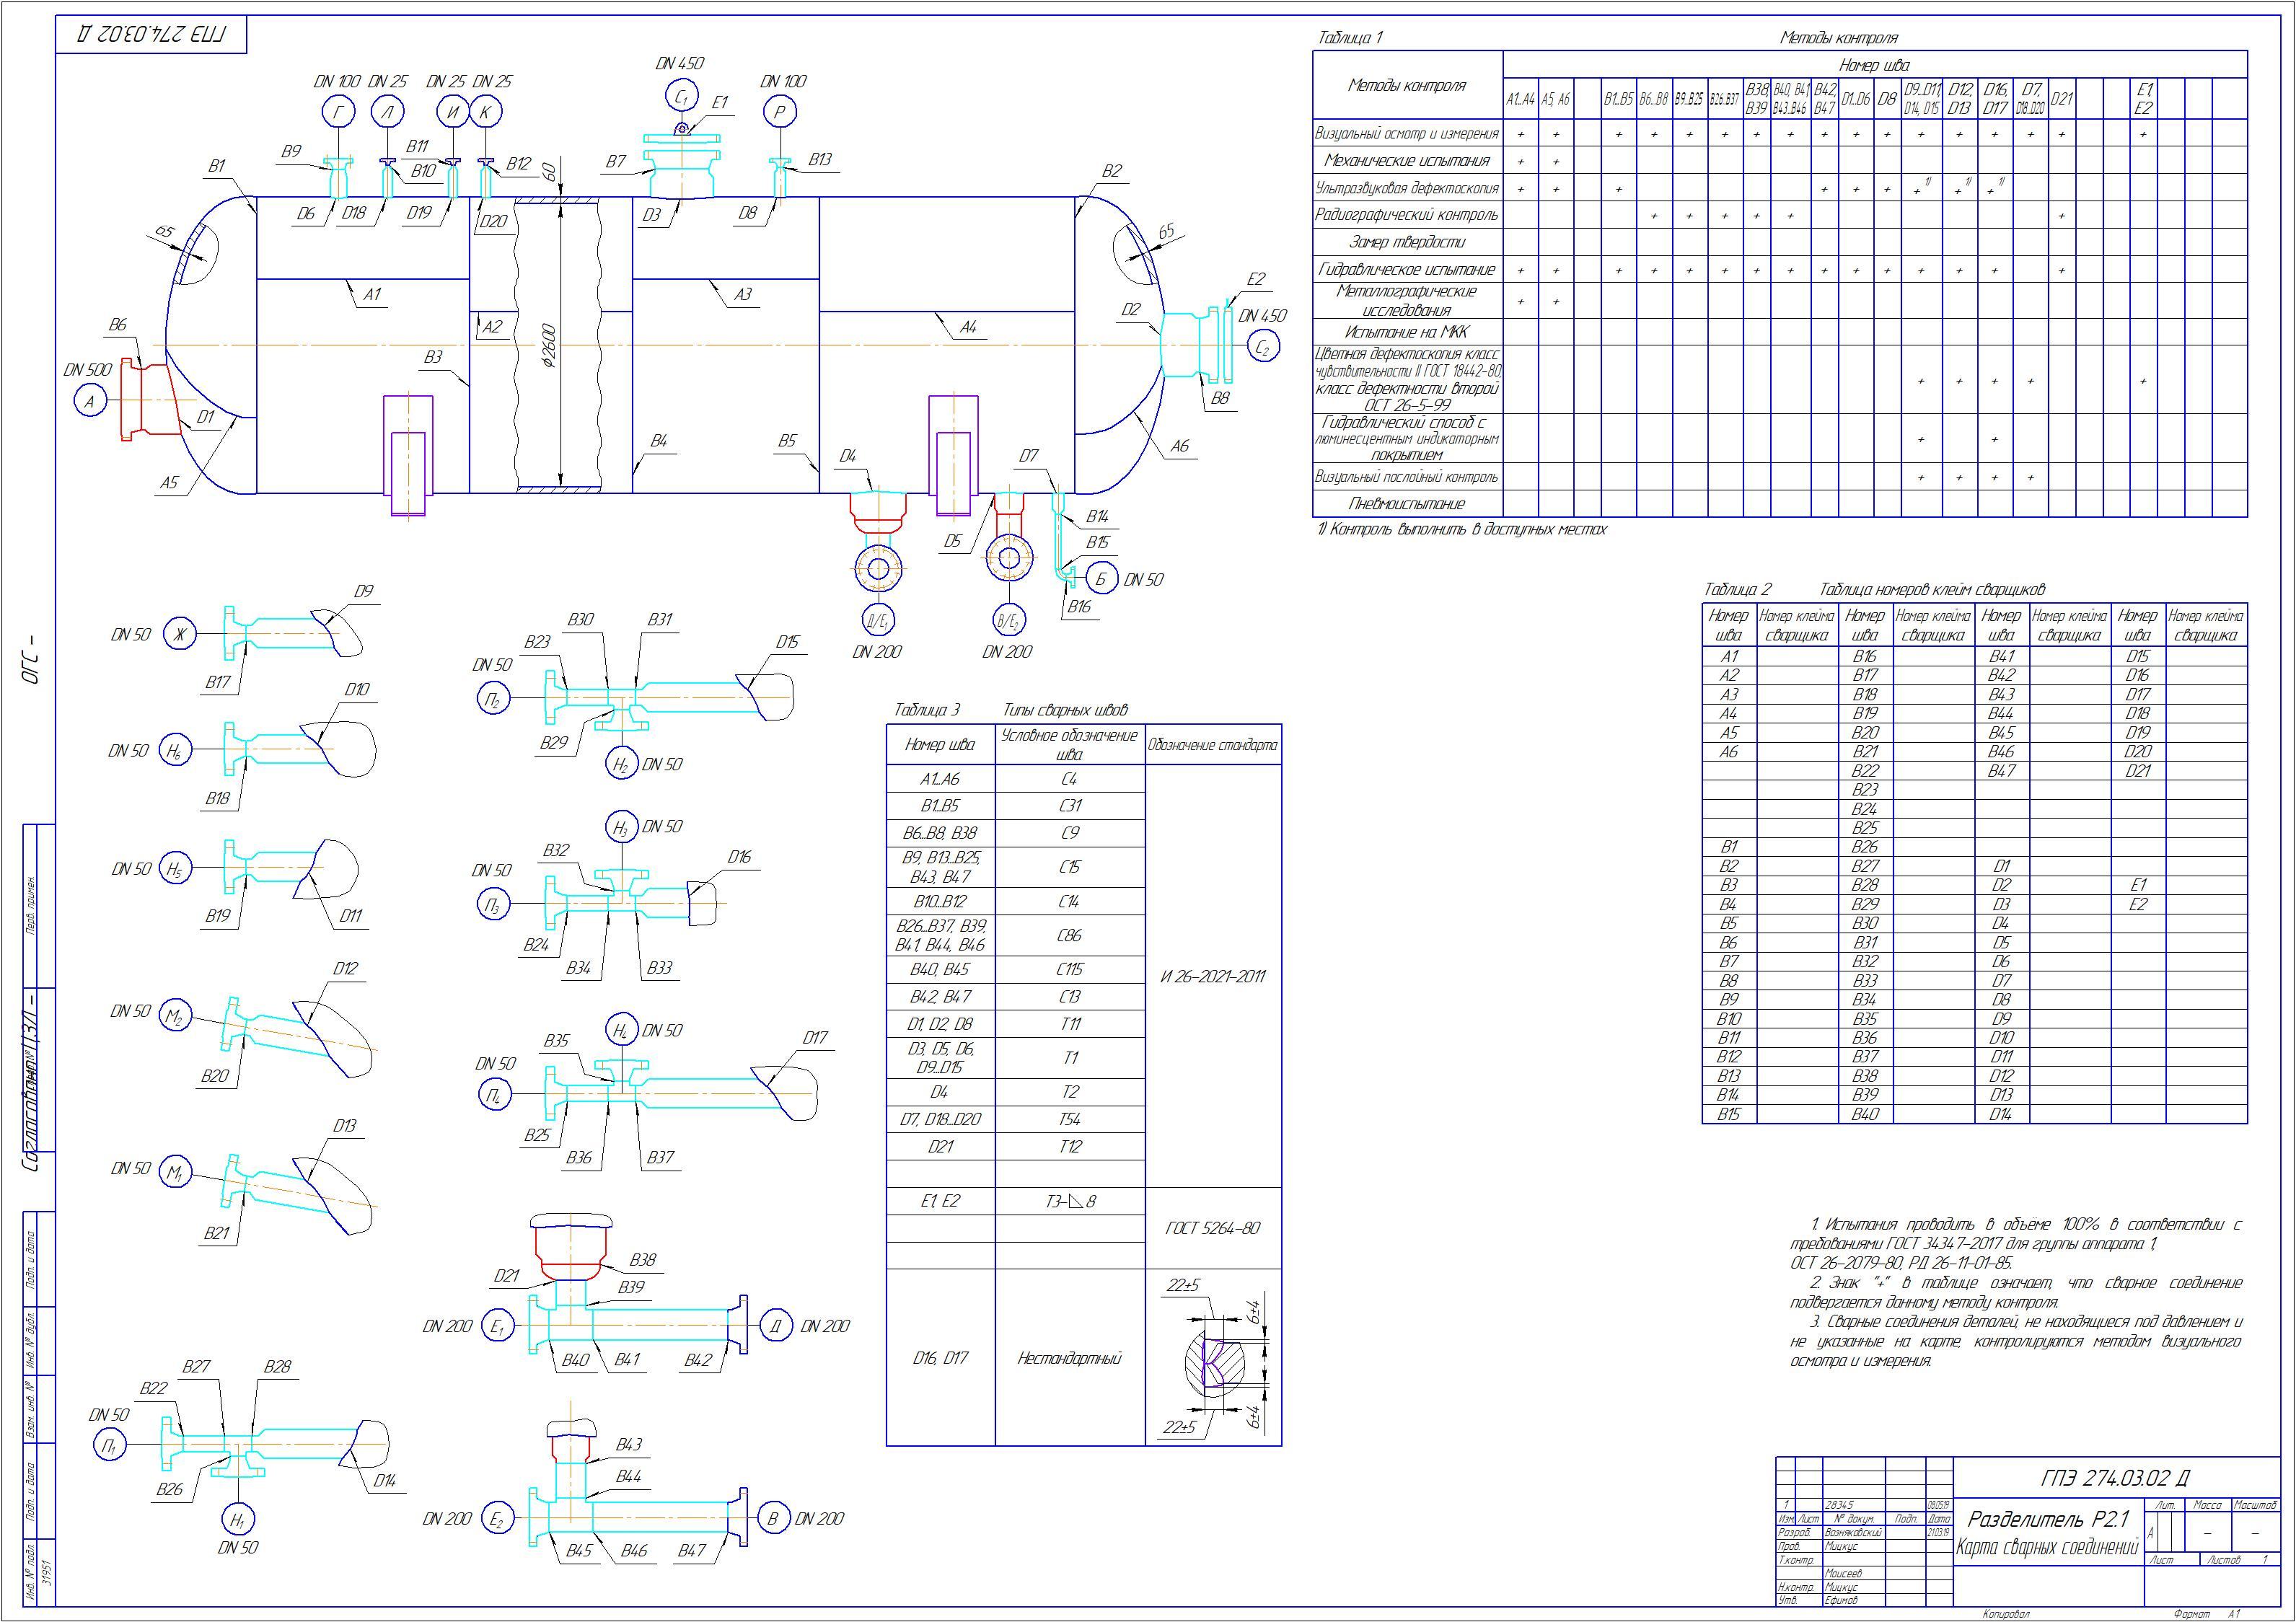Click the "Гидравлическое испытание" row label

point(1406,270)
